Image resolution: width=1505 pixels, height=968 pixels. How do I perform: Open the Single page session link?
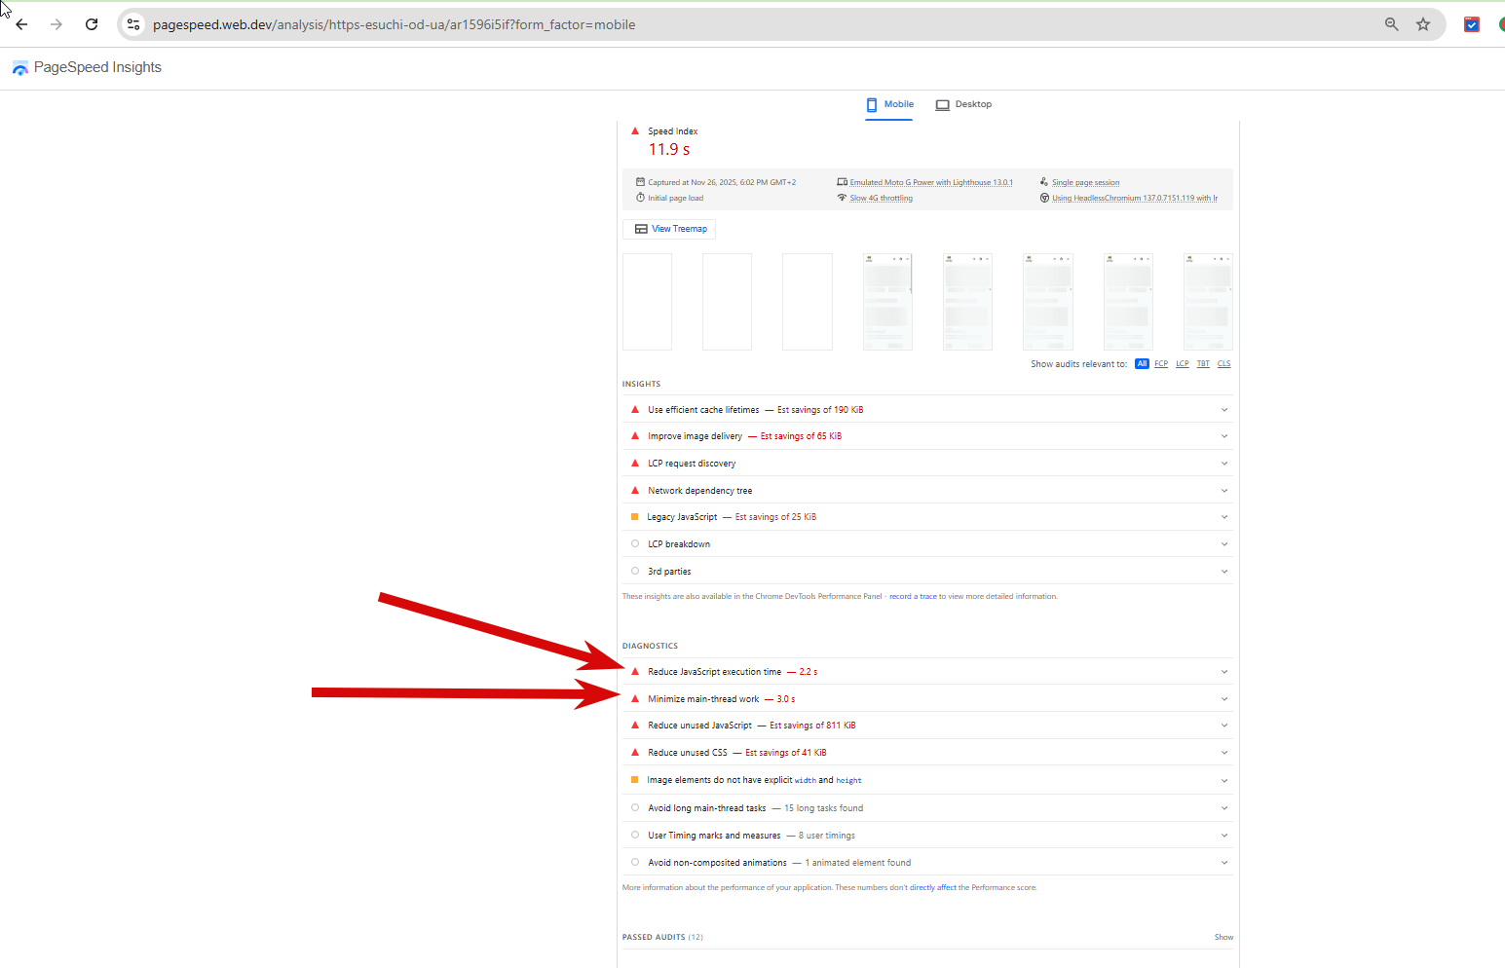point(1085,182)
